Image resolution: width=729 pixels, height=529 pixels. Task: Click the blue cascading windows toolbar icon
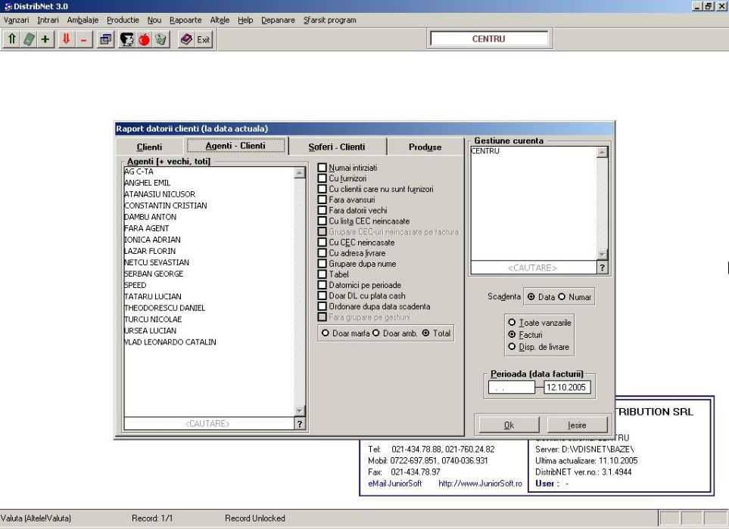106,39
